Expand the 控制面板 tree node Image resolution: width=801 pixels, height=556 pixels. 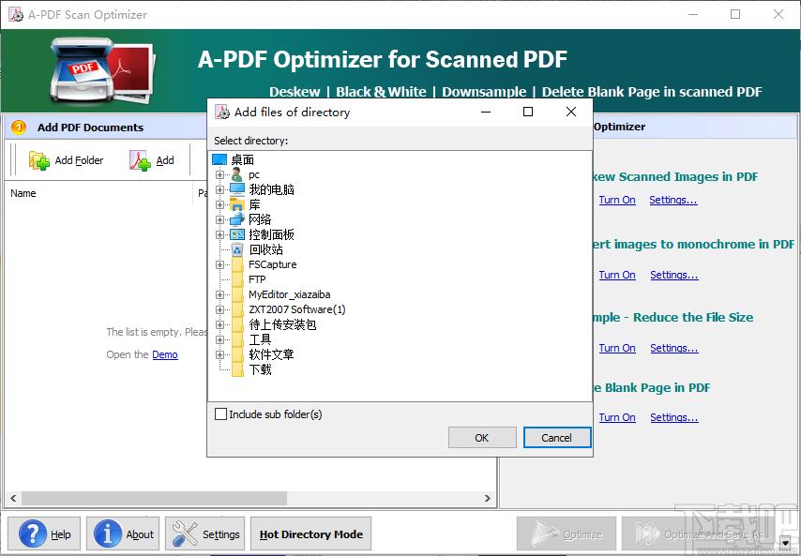click(220, 234)
